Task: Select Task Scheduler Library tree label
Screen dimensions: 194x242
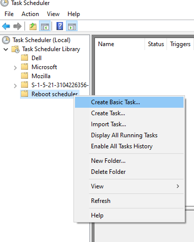Action: tap(51, 49)
